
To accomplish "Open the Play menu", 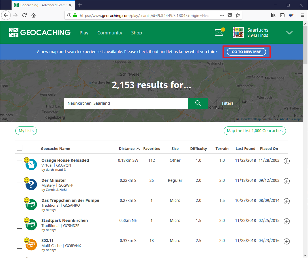I will tap(84, 33).
